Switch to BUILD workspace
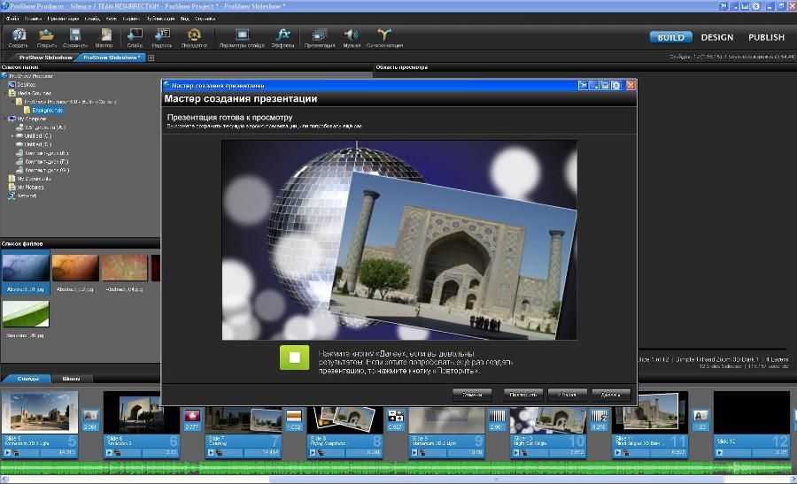The height and width of the screenshot is (484, 797). pyautogui.click(x=670, y=37)
